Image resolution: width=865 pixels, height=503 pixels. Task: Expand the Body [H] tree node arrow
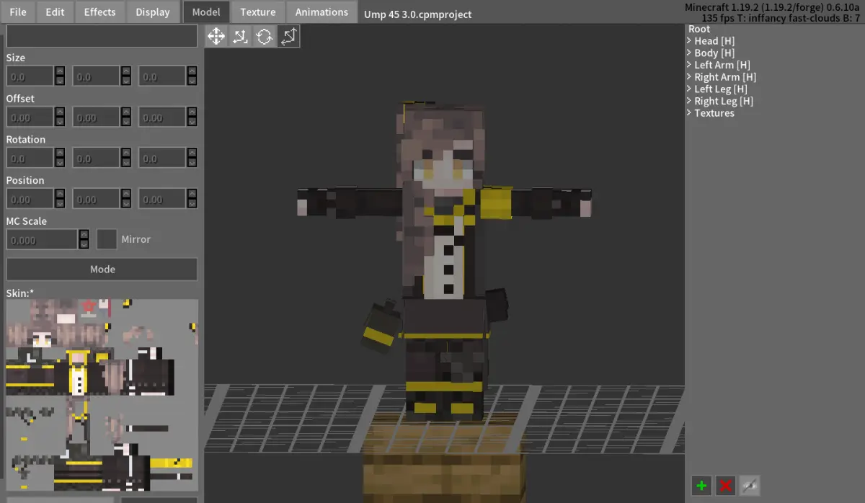coord(689,53)
